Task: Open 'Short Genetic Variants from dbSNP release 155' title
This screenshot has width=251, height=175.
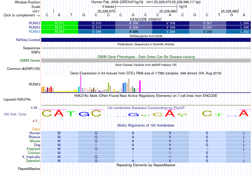Action: (146, 65)
